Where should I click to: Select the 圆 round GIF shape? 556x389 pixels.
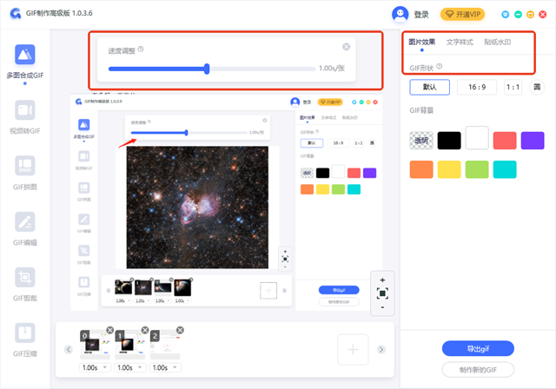pyautogui.click(x=537, y=87)
